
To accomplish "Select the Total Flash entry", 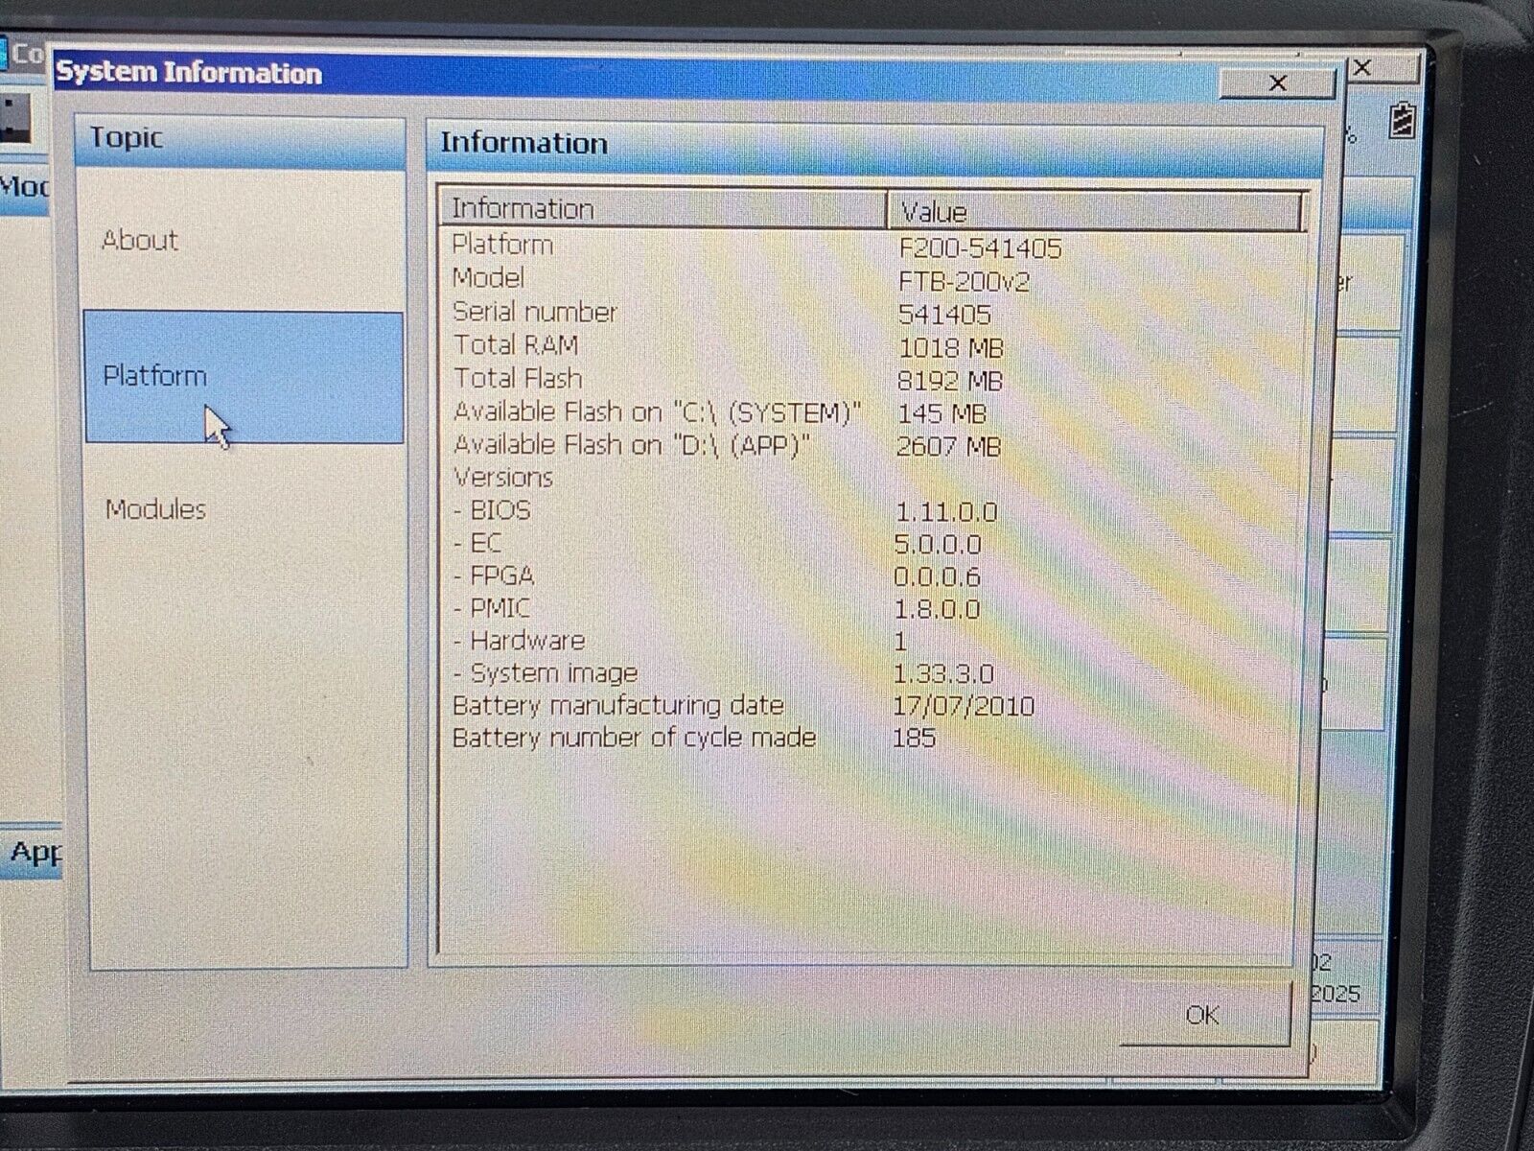I will point(671,379).
